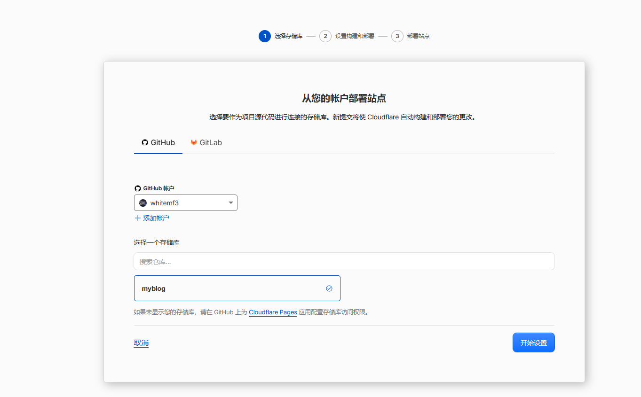Open the Cloudflare Pages link

click(273, 312)
